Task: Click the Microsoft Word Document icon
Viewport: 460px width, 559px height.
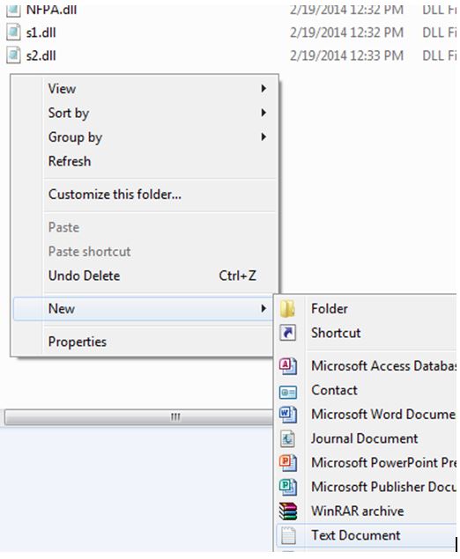Action: 287,415
